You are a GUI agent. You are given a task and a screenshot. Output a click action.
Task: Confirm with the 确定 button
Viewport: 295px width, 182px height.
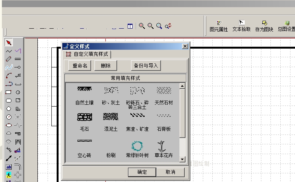(142, 172)
